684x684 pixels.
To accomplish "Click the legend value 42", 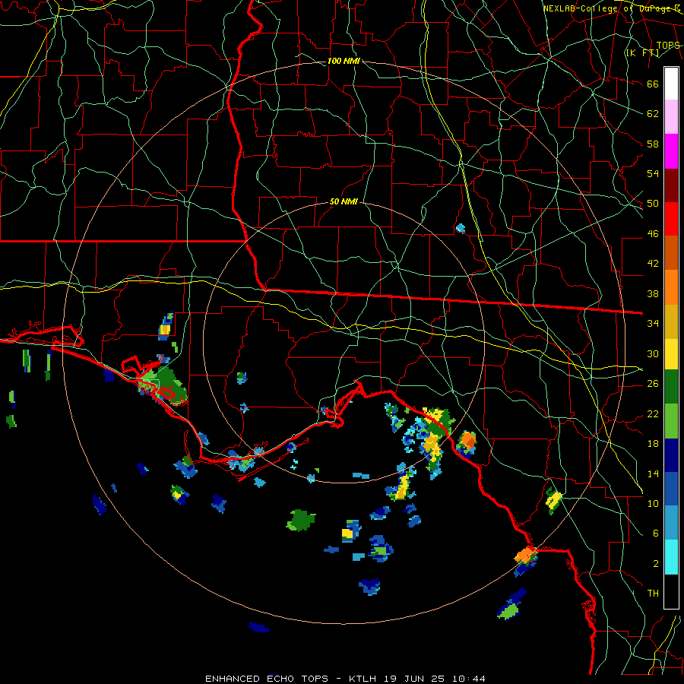I will [x=653, y=264].
